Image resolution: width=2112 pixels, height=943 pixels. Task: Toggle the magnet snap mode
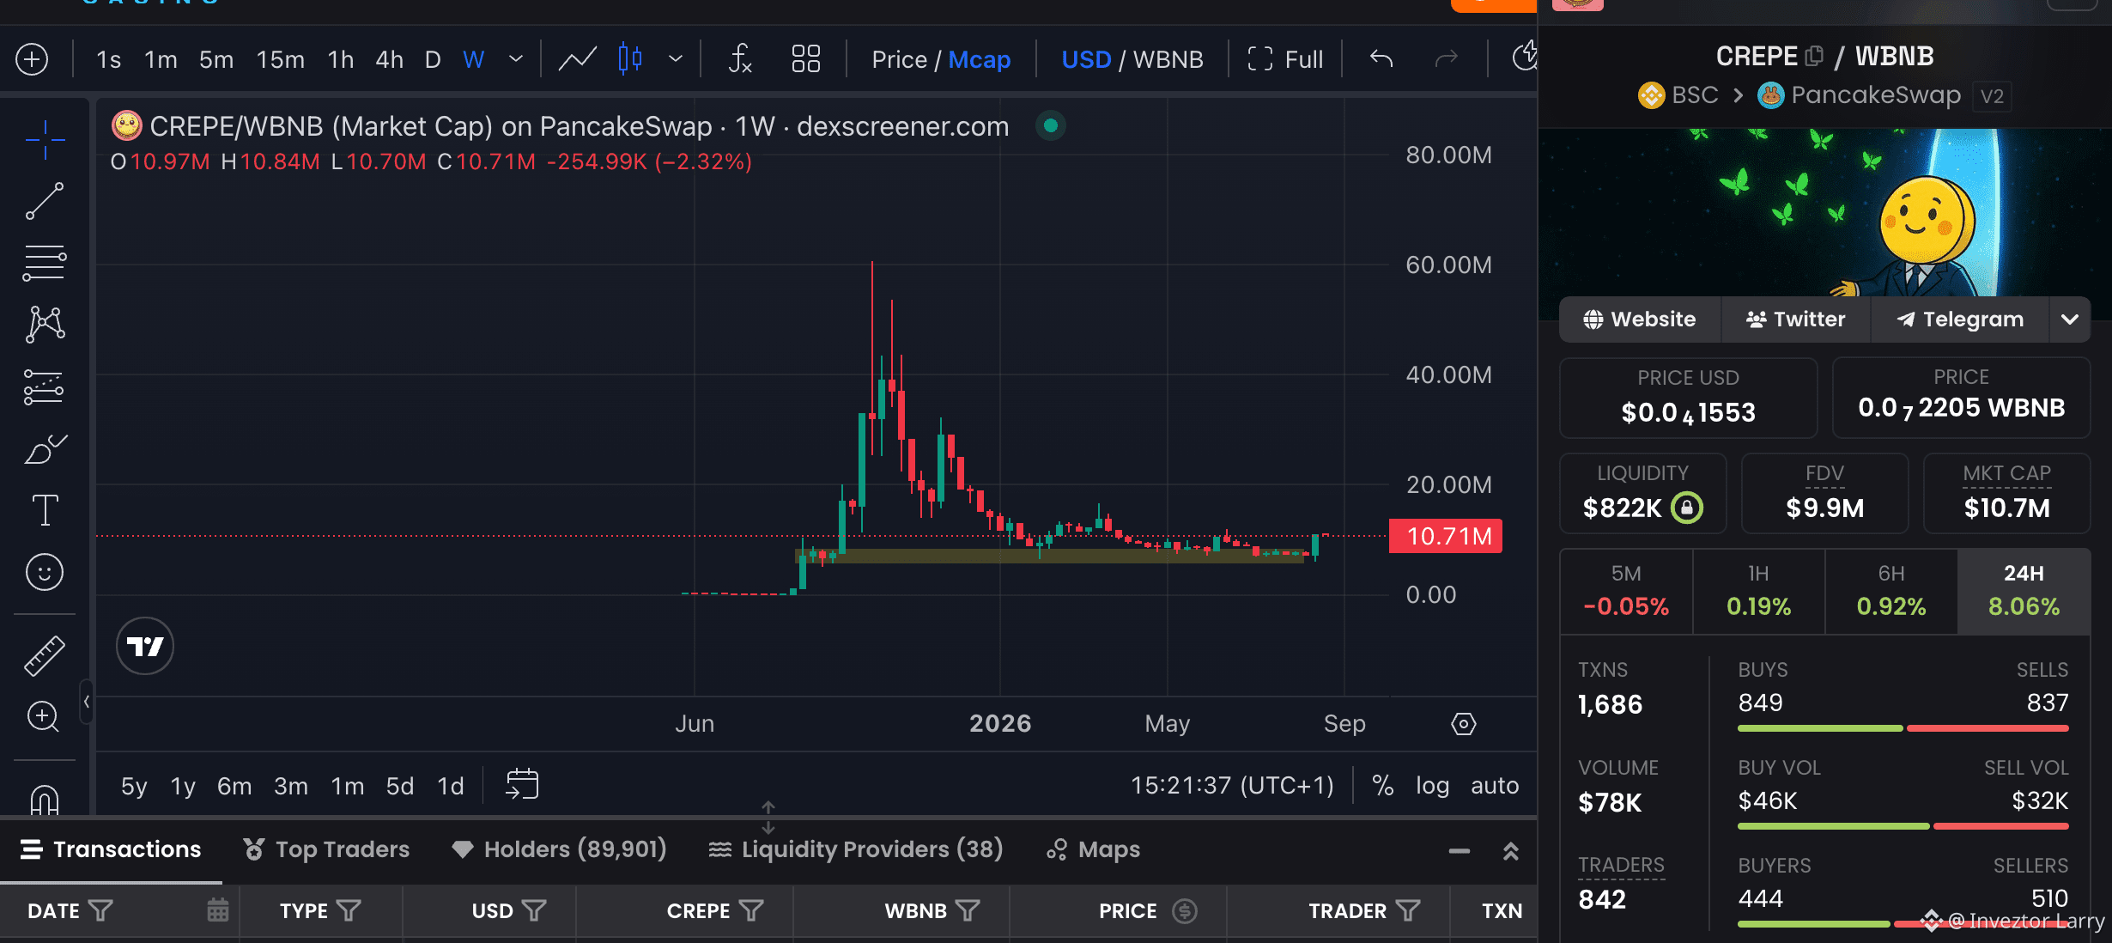(45, 800)
